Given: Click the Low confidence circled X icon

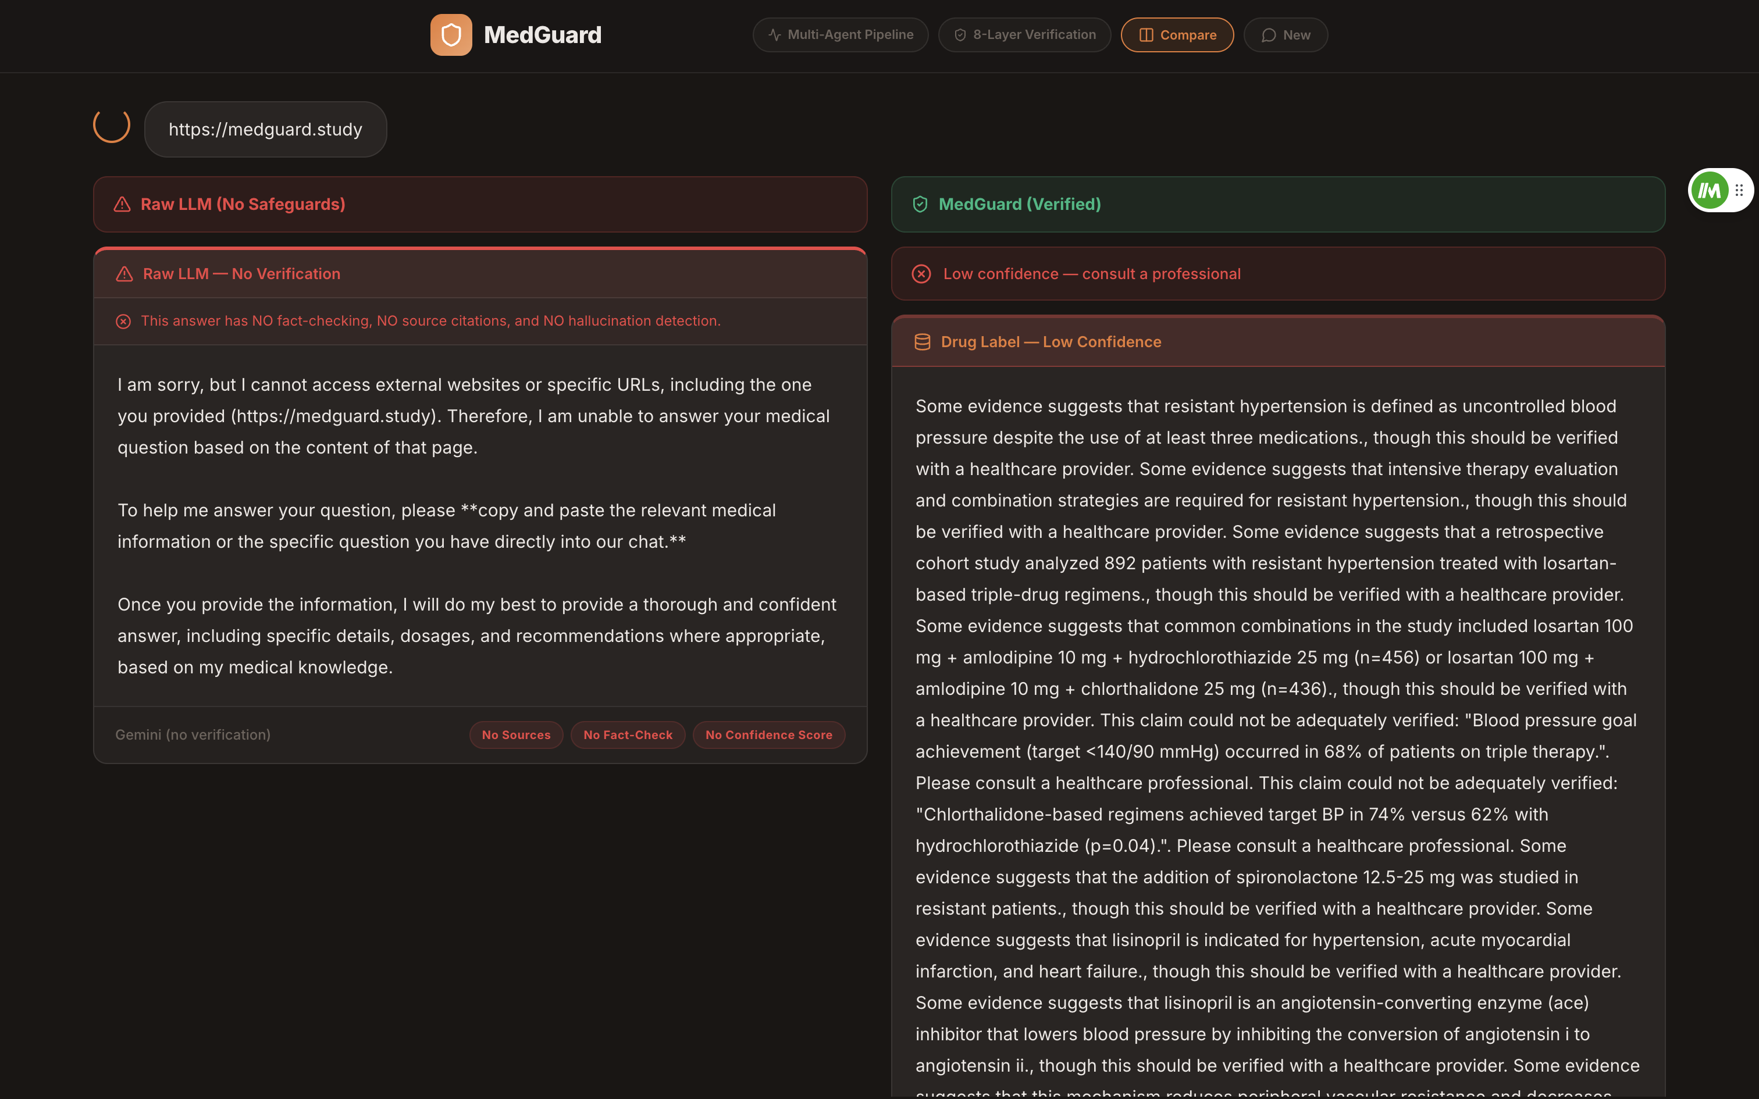Looking at the screenshot, I should [921, 274].
